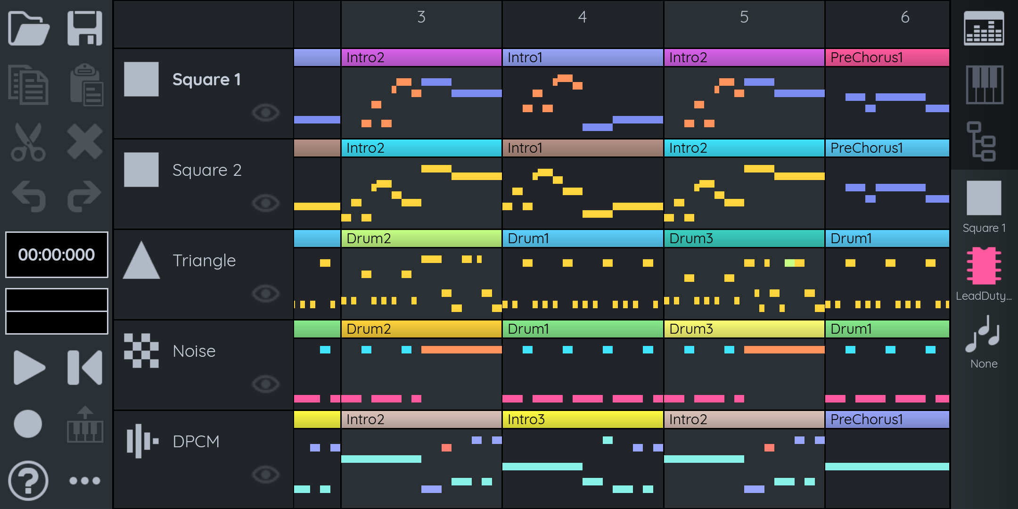
Task: Save the project with the floppy disk icon
Action: 85,28
